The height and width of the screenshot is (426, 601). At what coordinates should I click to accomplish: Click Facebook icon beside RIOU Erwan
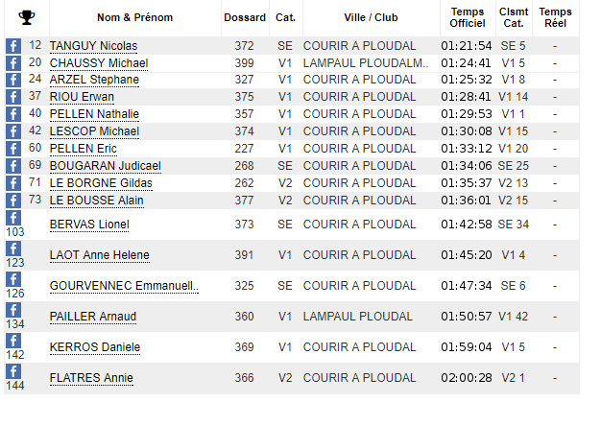click(x=13, y=97)
